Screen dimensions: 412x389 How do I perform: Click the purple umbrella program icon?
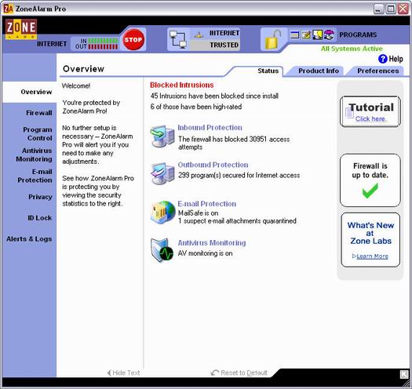click(329, 35)
